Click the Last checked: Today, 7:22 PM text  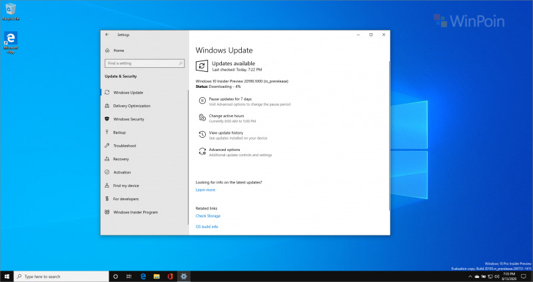coord(237,70)
